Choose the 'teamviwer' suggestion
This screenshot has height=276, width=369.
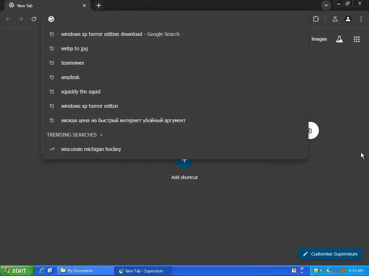point(175,63)
